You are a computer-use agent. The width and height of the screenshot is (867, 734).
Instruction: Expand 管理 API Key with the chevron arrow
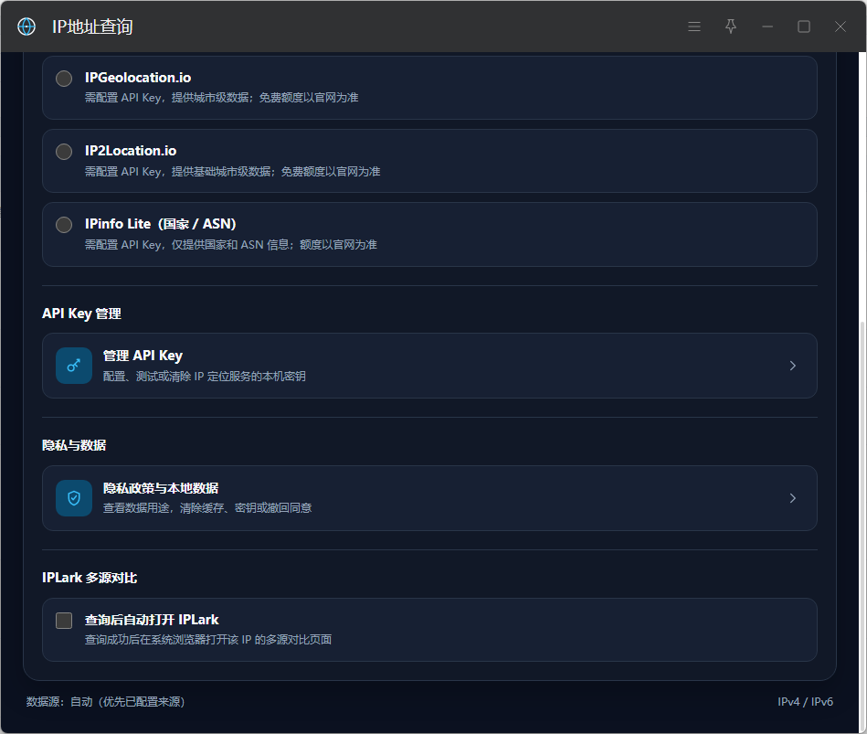point(792,366)
